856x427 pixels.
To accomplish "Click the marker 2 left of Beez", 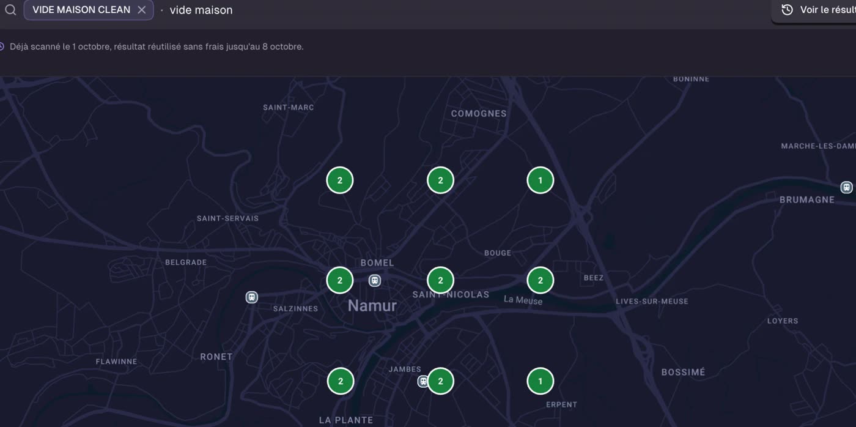I will click(540, 280).
